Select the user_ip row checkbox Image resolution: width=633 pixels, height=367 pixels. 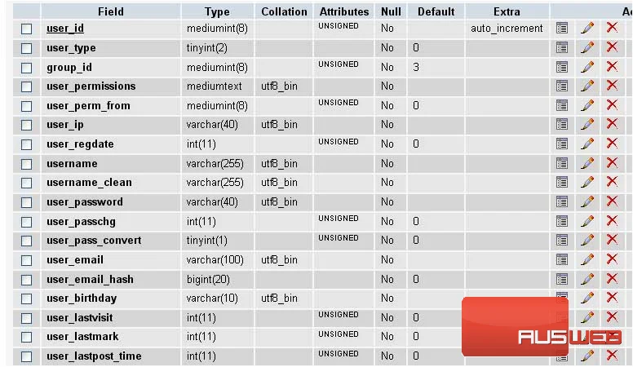click(27, 125)
